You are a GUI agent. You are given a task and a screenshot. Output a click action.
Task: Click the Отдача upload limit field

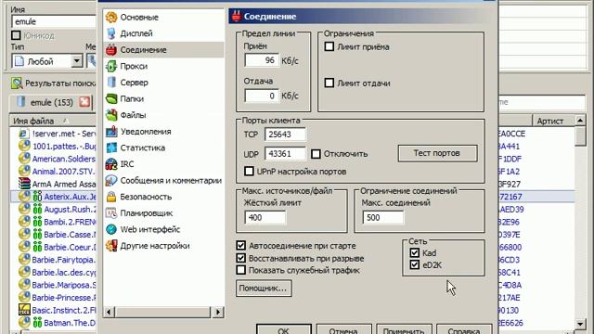[262, 96]
